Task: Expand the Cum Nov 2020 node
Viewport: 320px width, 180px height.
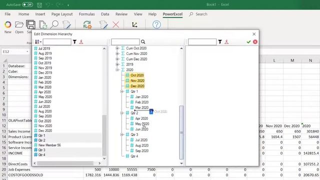Action: (117, 53)
